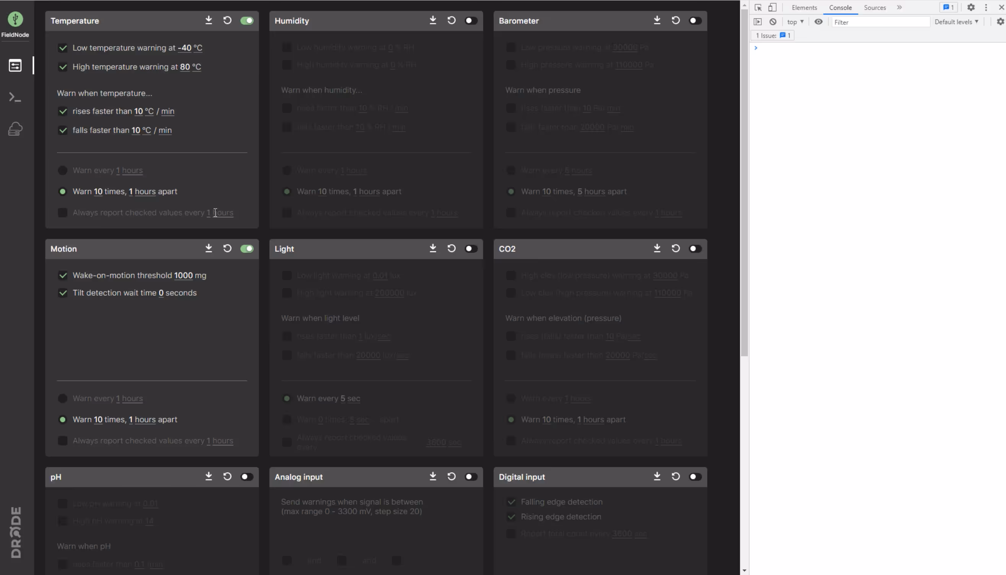Click the issues counter badge in tab bar
This screenshot has height=575, width=1006.
(x=948, y=8)
